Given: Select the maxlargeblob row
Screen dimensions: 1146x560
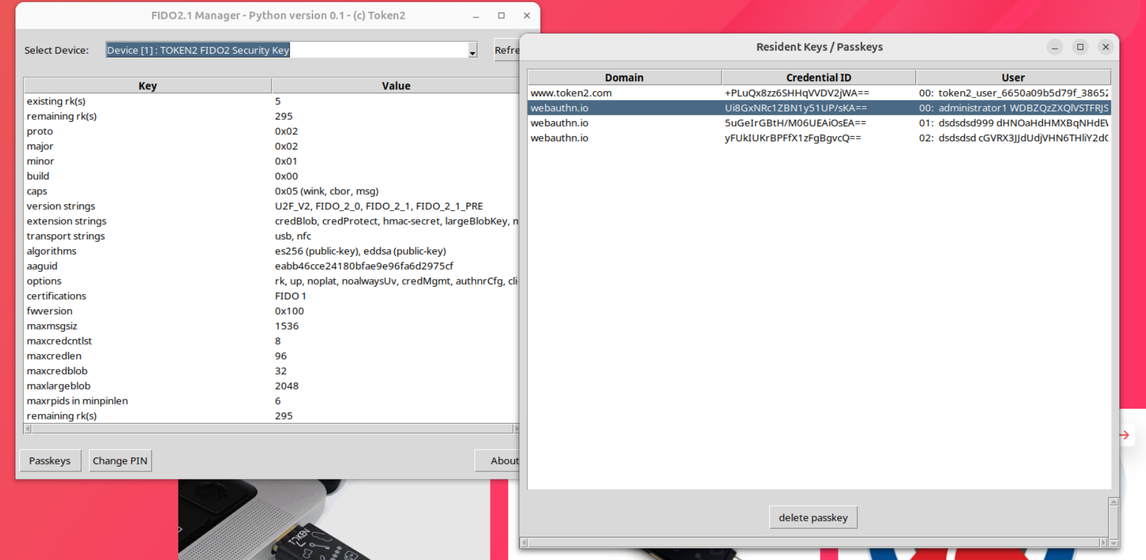Looking at the screenshot, I should [x=272, y=386].
